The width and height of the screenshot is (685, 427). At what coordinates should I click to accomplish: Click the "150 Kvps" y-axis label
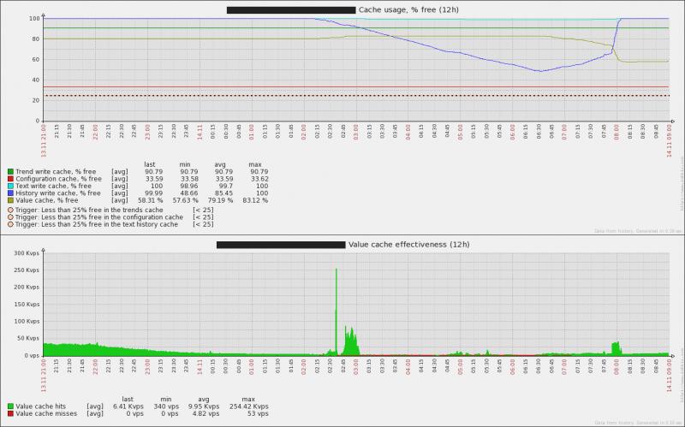[x=27, y=305]
